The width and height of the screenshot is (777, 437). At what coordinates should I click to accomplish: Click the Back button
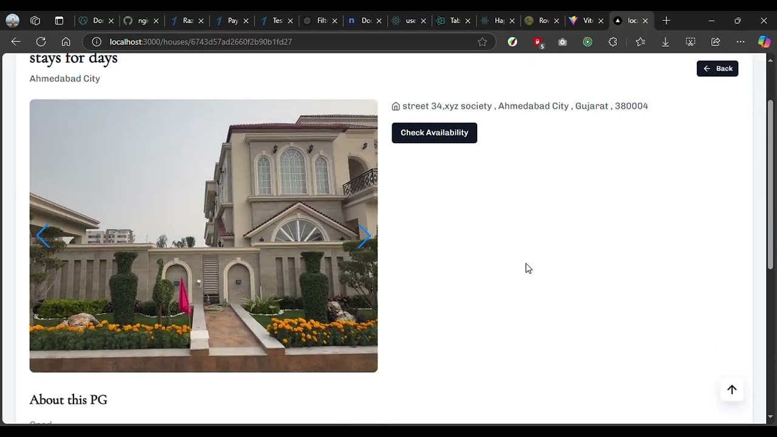tap(718, 69)
